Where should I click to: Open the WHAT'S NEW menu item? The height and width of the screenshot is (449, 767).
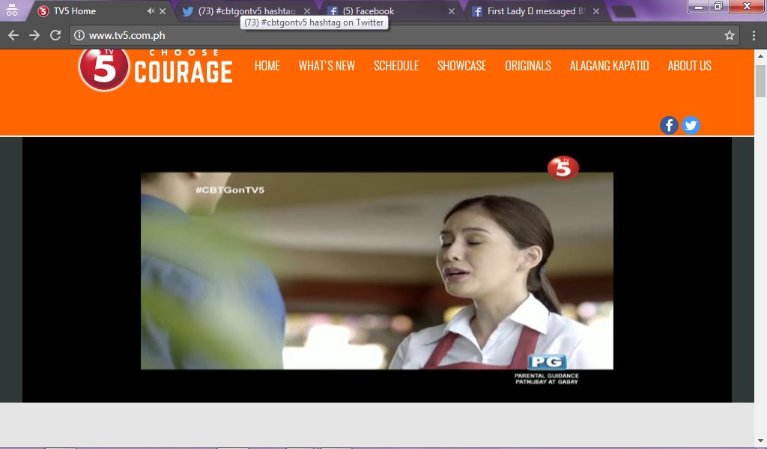tap(327, 65)
